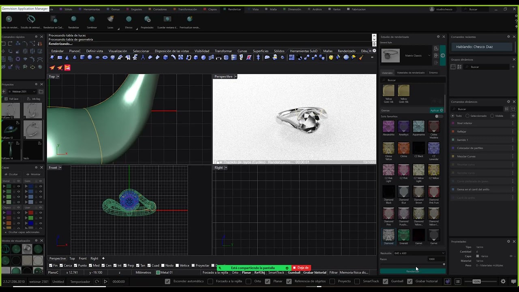The width and height of the screenshot is (519, 292).
Task: Click the Renderizar button at panel bottom
Action: pyautogui.click(x=412, y=271)
